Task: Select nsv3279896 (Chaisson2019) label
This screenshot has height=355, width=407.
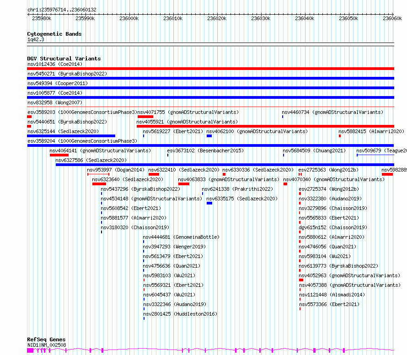Action: point(333,208)
